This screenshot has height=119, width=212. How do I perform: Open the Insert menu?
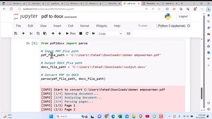pos(57,26)
